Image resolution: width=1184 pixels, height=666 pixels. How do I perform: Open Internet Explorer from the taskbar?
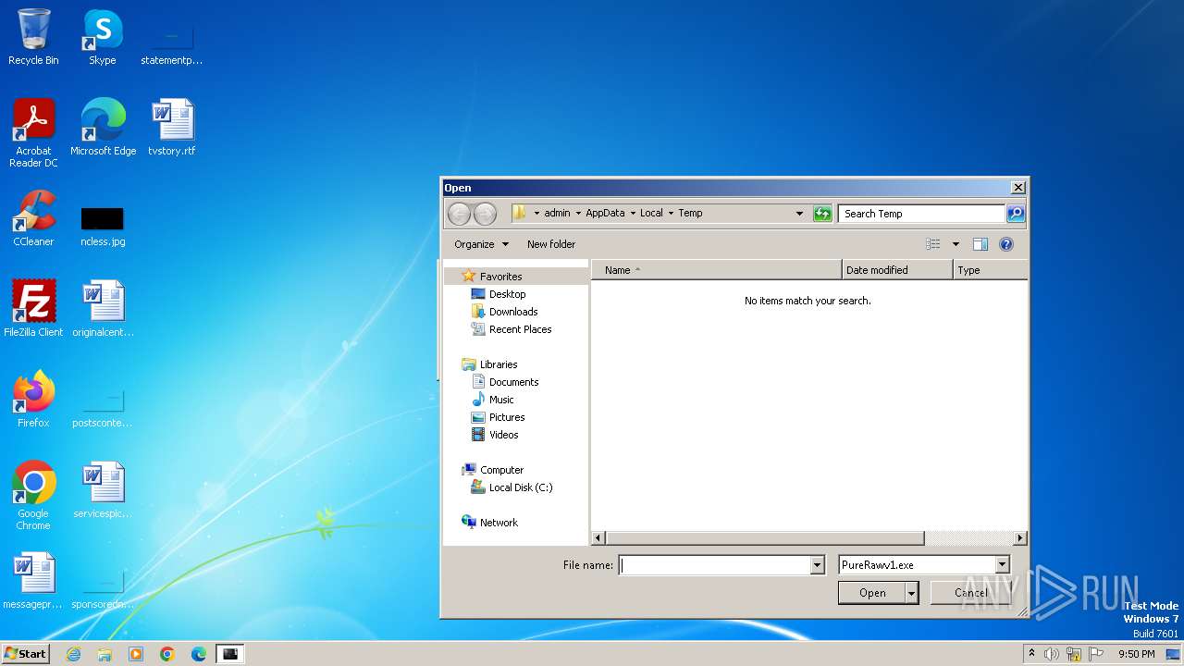73,654
